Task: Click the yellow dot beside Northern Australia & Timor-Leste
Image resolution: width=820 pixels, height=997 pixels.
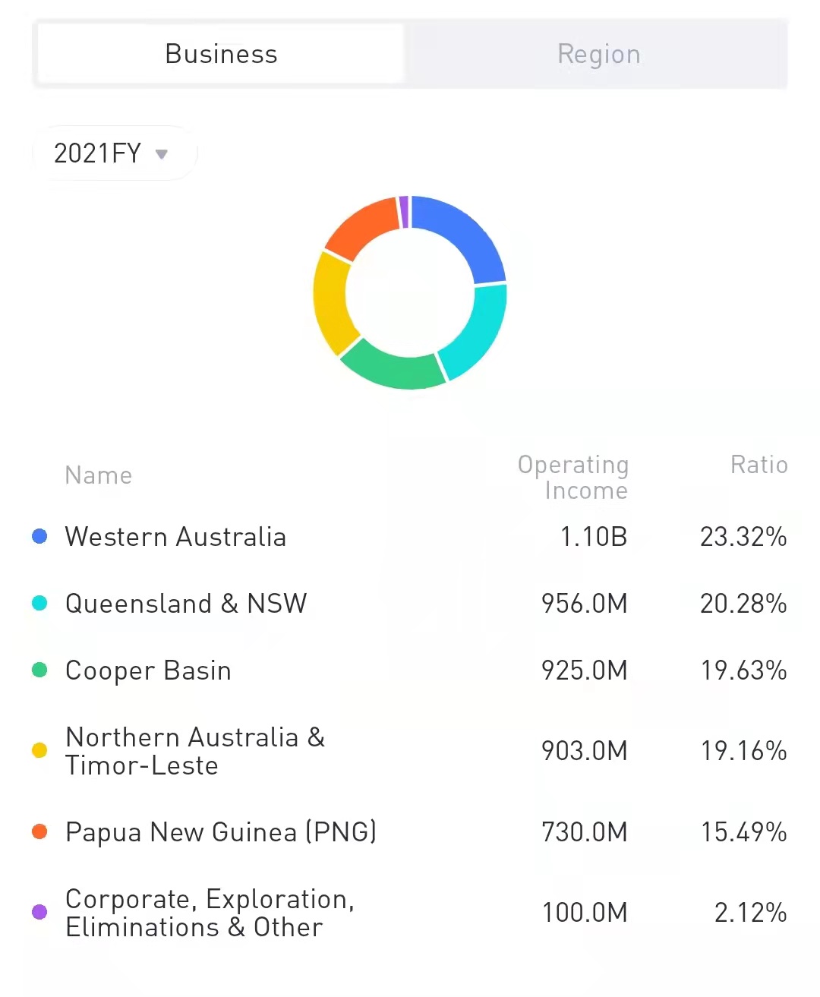Action: pyautogui.click(x=39, y=751)
